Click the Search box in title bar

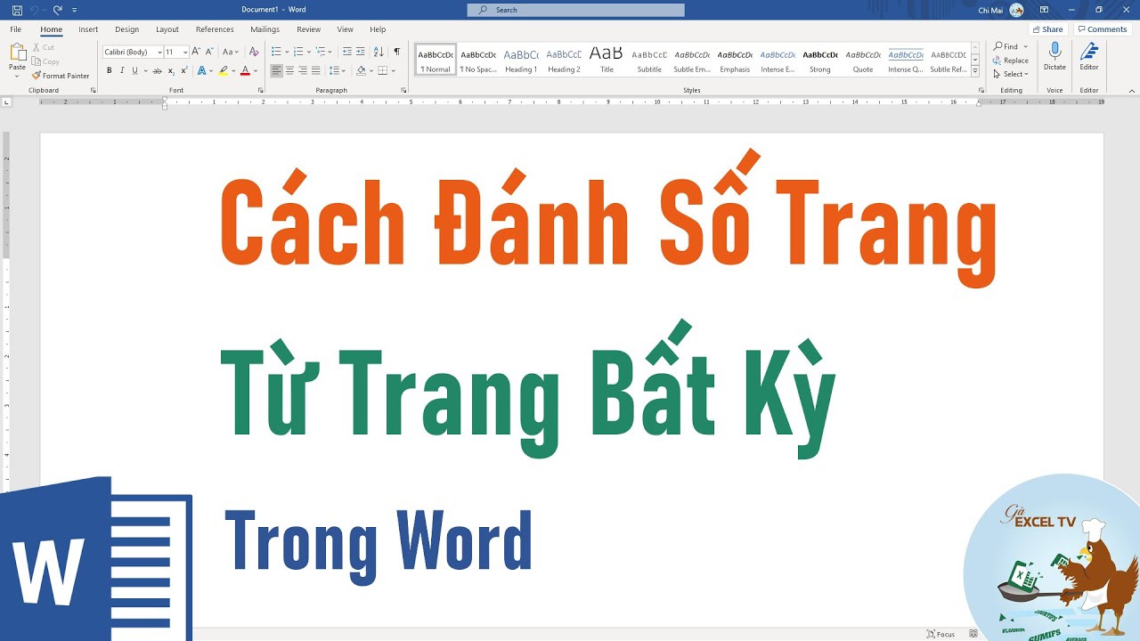575,10
